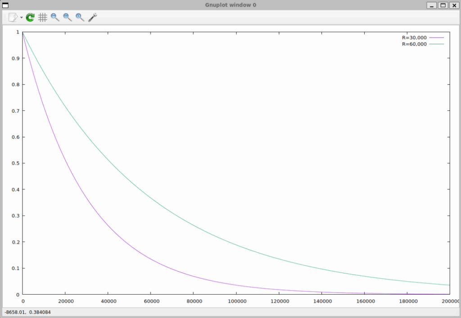Maximize the Gnuplot window
Image resolution: width=461 pixels, height=318 pixels.
pos(443,5)
